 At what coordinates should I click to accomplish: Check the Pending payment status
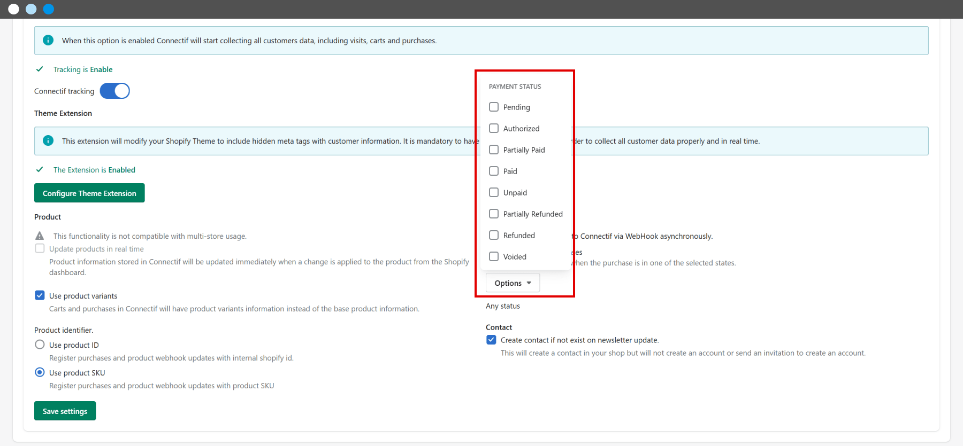click(494, 107)
